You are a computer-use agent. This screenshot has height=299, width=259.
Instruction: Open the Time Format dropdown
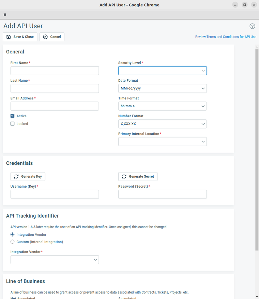[162, 106]
